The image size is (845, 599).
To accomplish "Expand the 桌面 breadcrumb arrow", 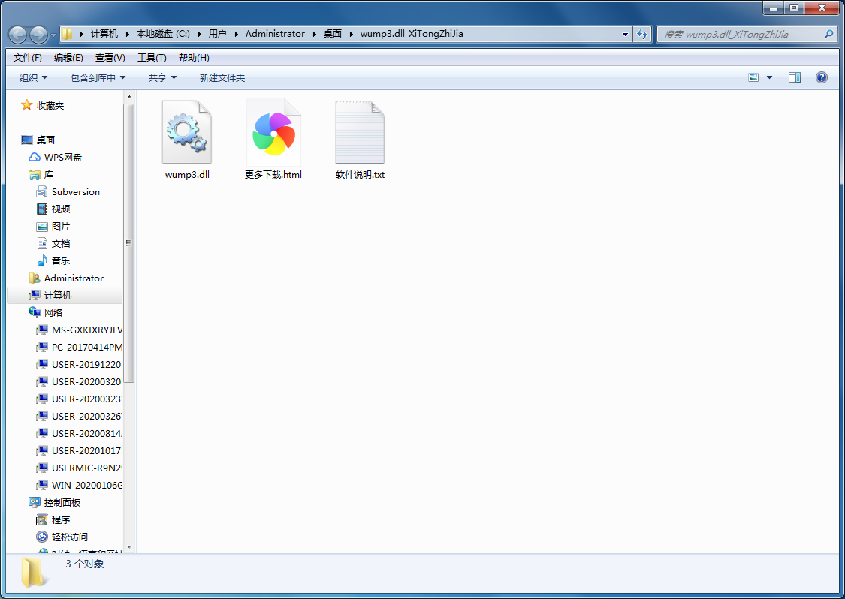I will tap(351, 33).
